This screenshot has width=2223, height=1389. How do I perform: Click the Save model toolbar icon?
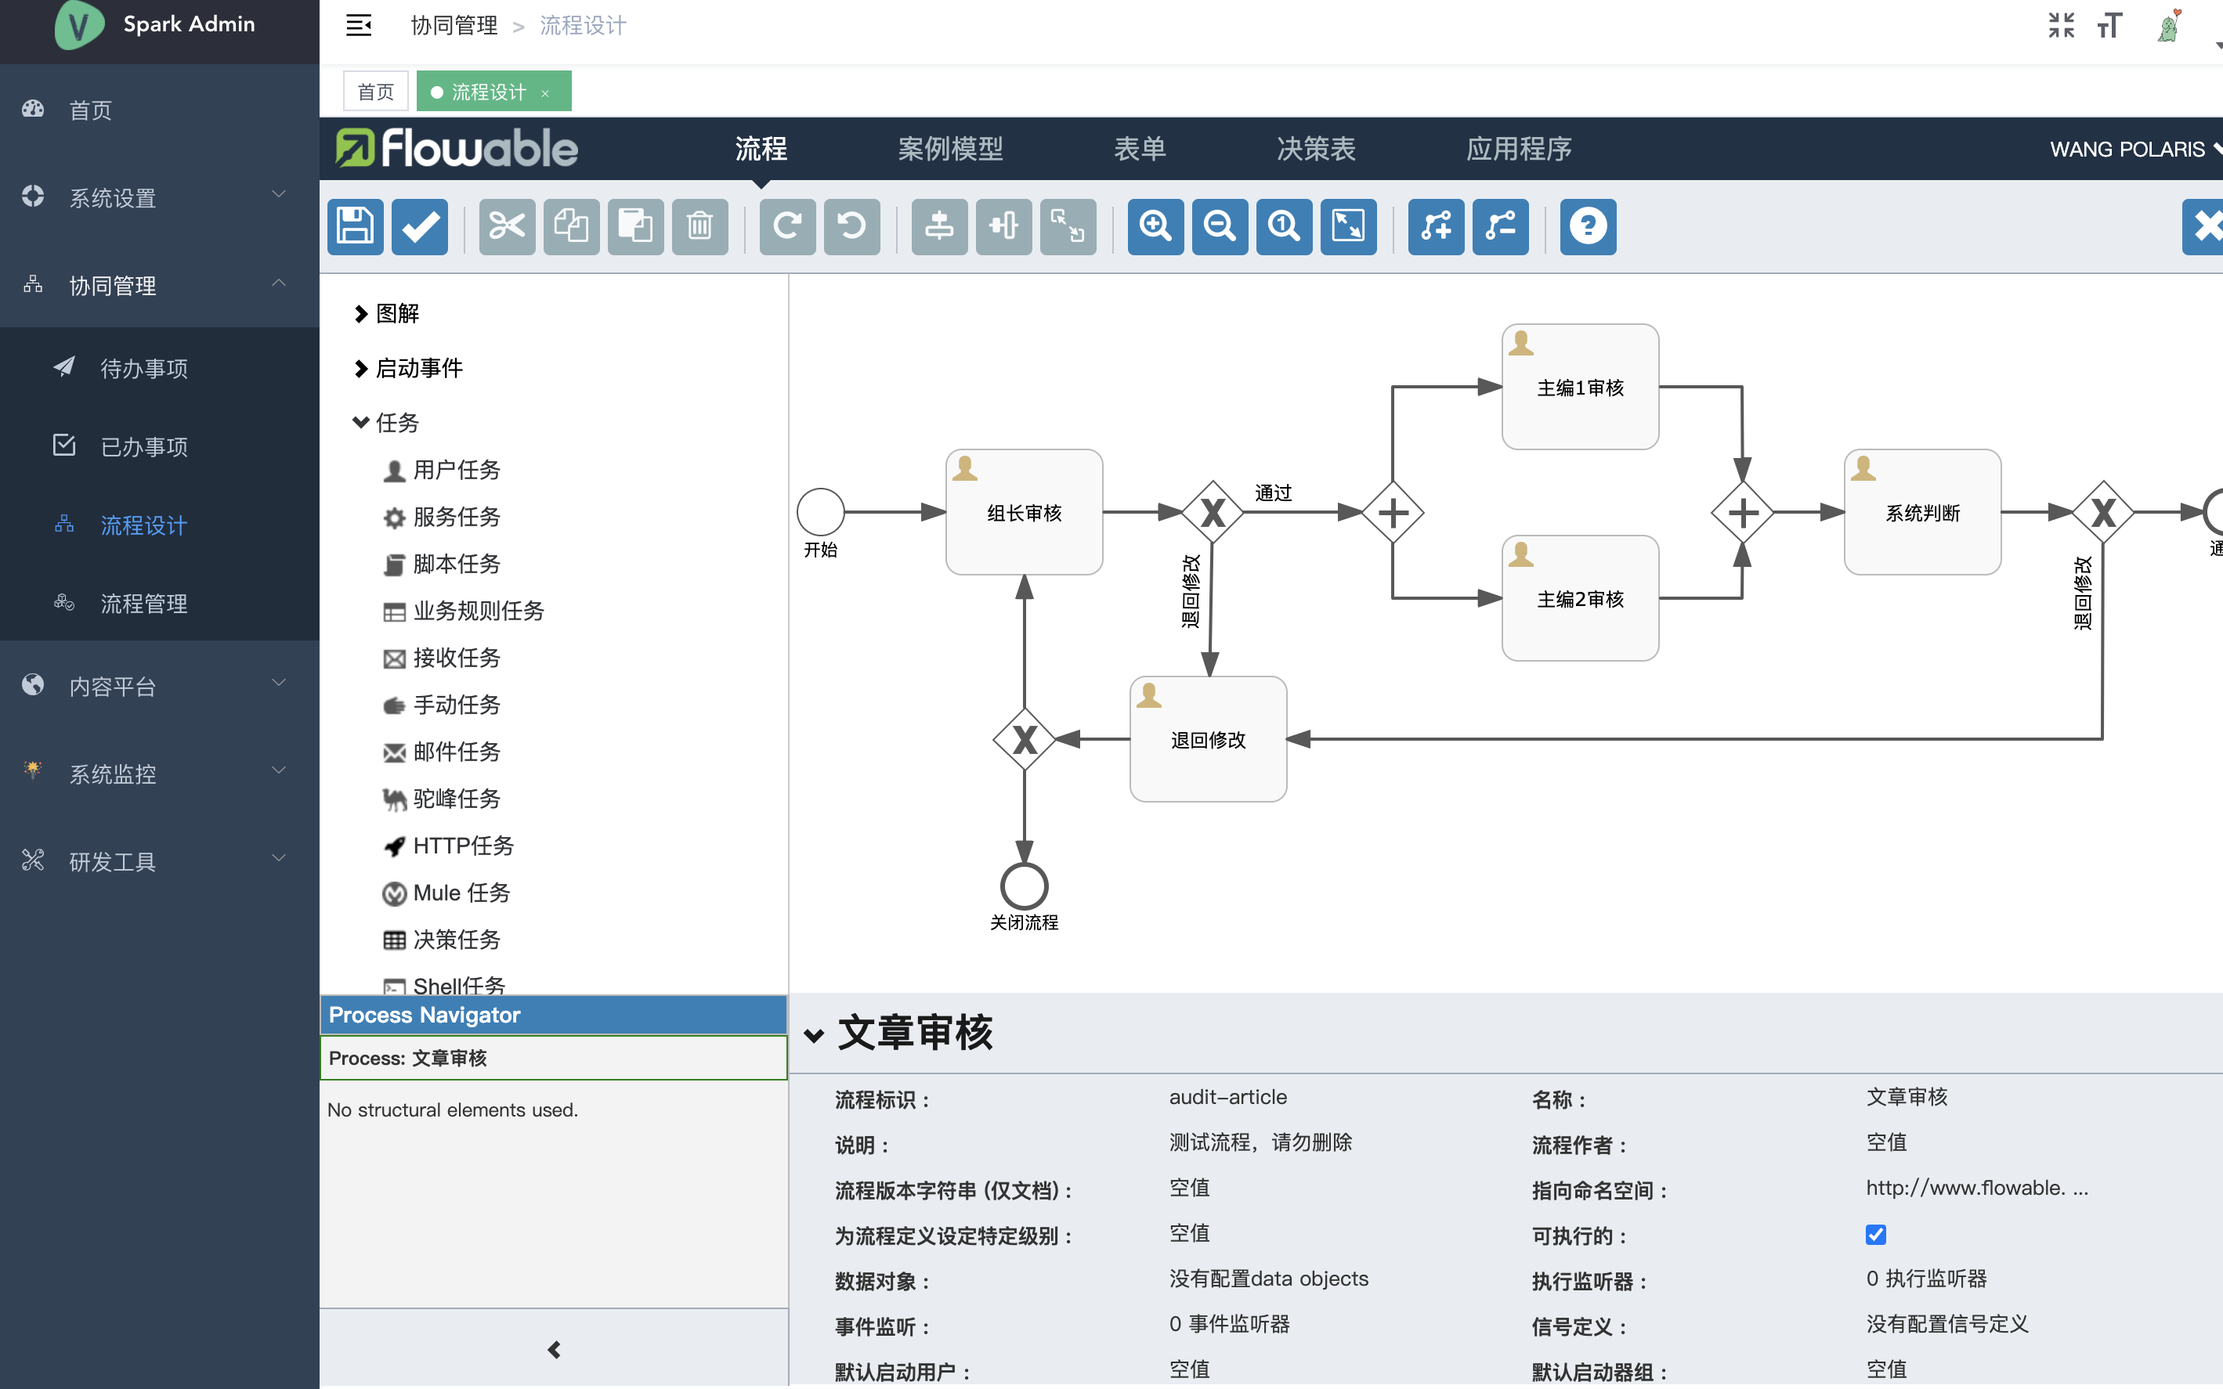pyautogui.click(x=355, y=226)
